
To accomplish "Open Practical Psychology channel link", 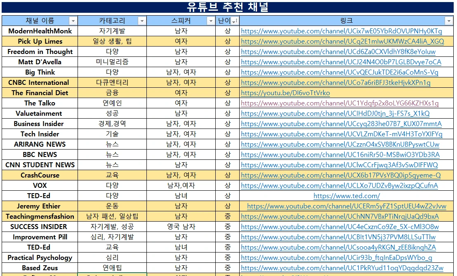I will tap(336, 257).
